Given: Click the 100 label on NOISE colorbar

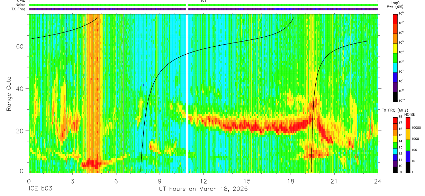Looking at the screenshot, I should click(x=415, y=150).
